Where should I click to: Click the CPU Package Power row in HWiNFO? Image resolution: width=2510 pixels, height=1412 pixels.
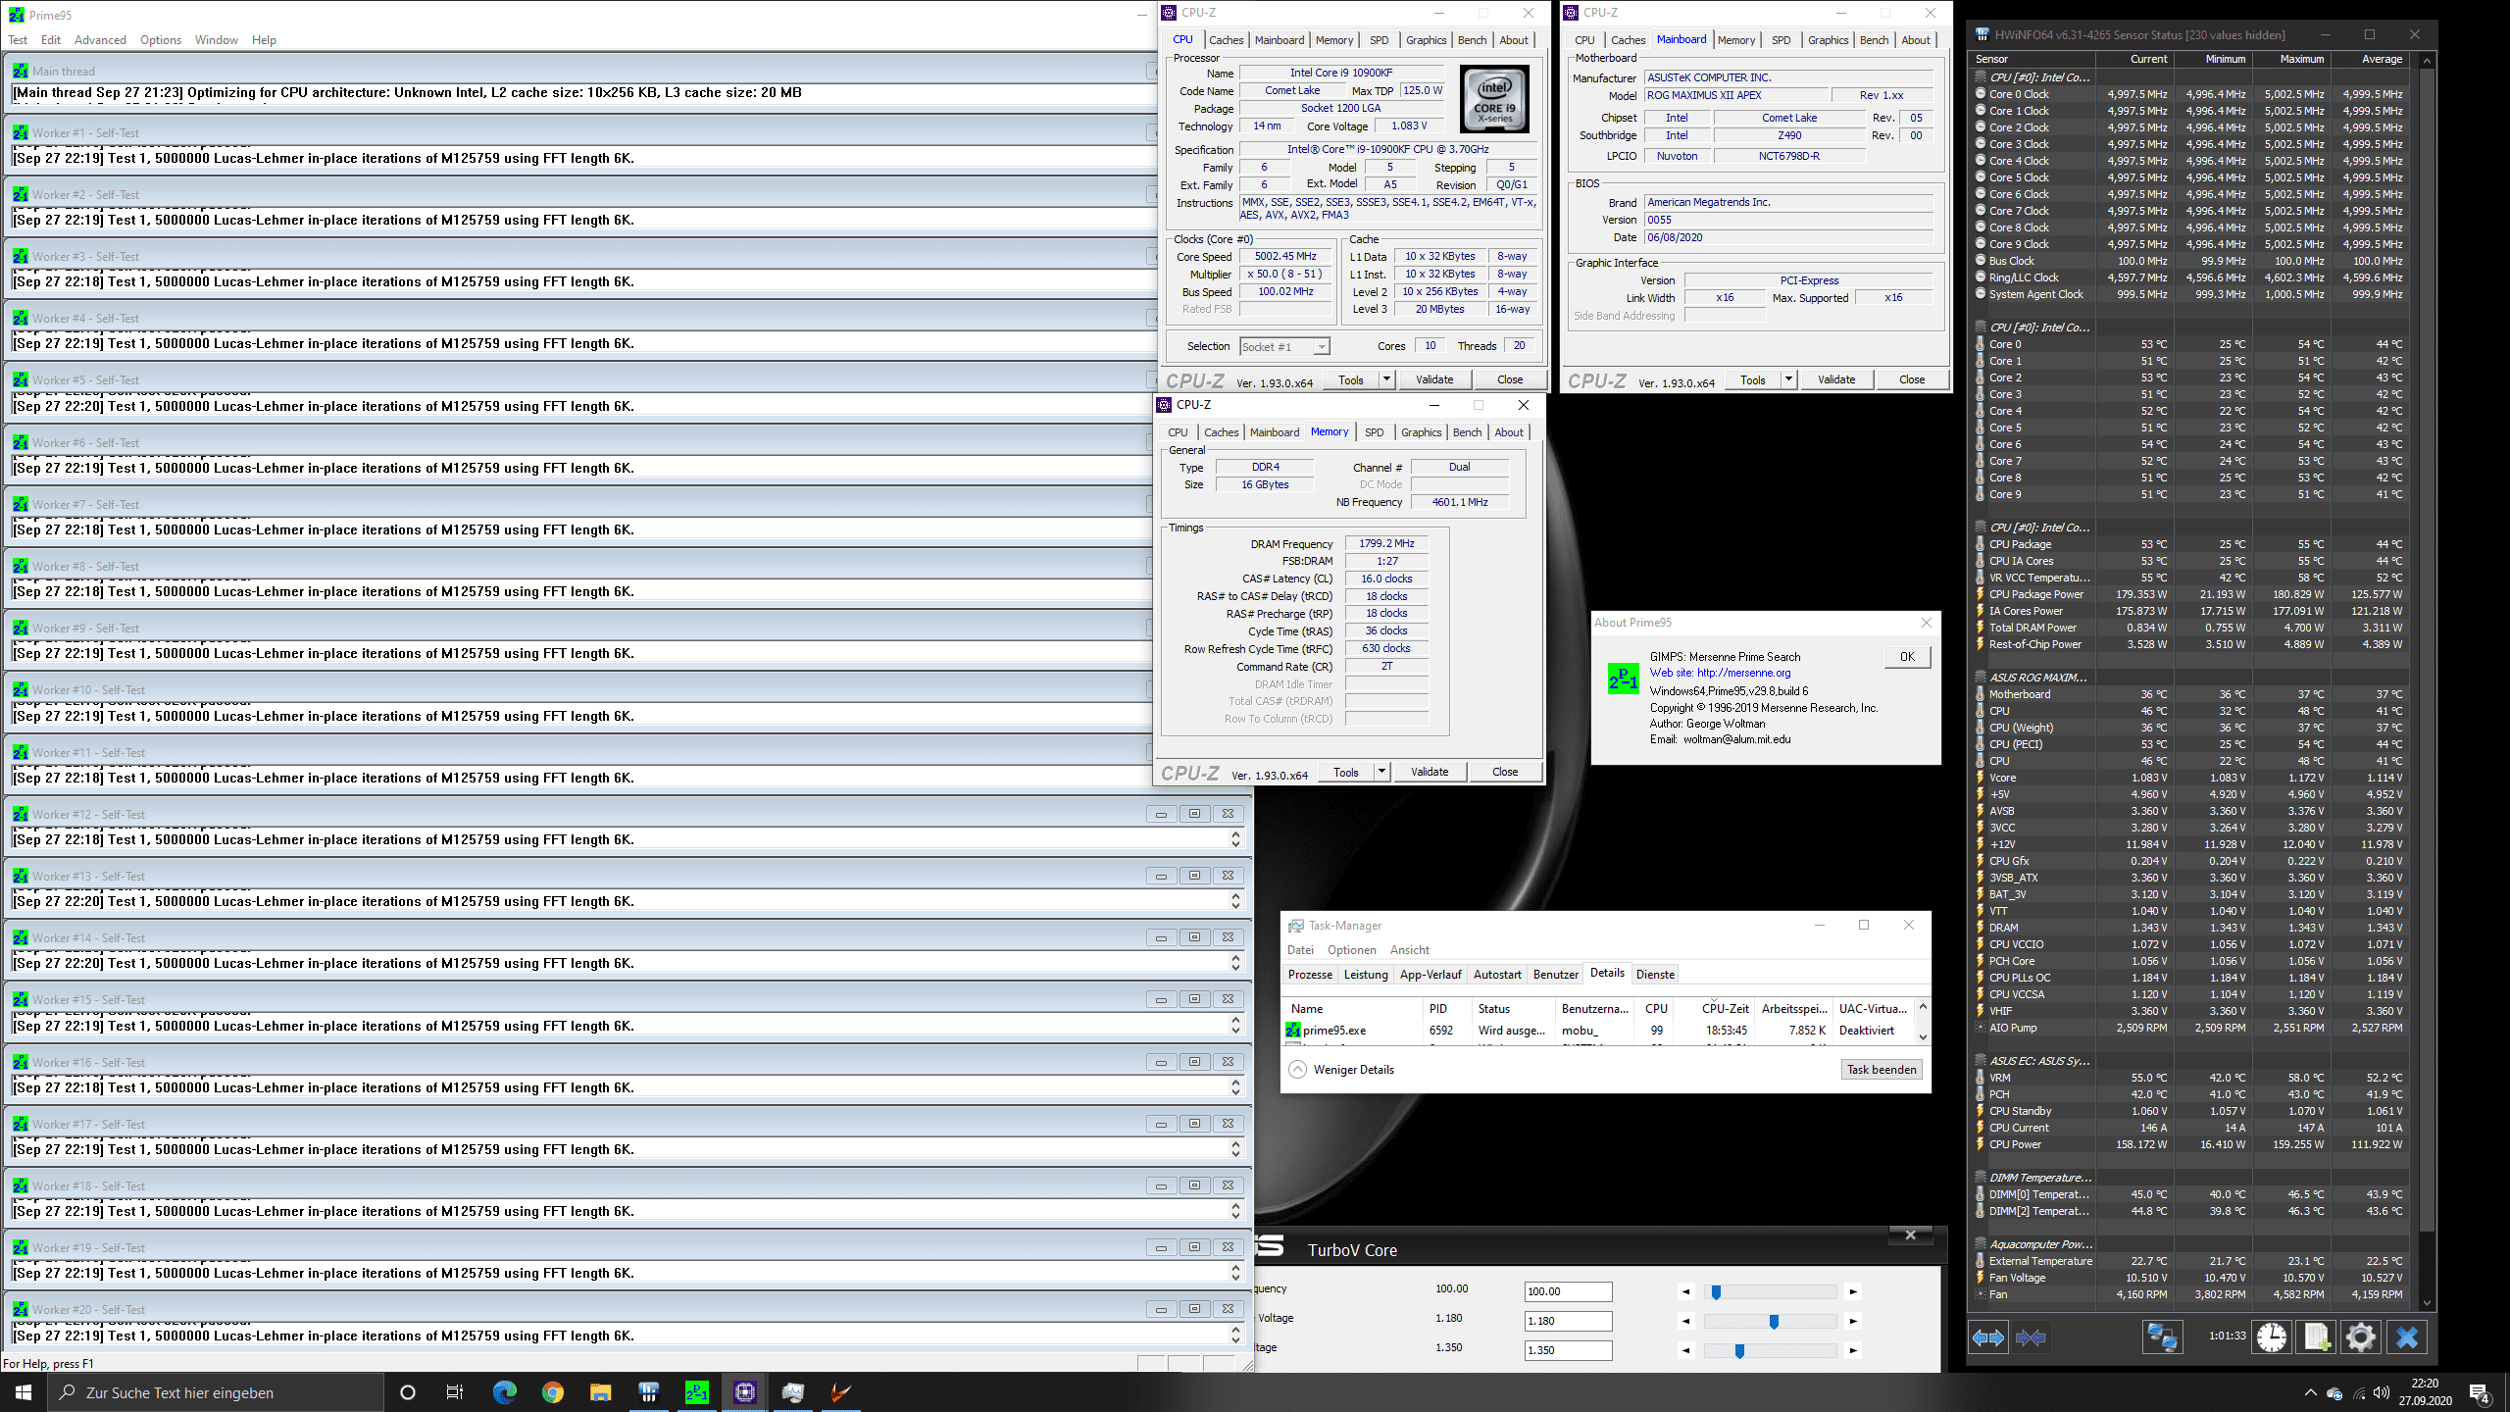click(2189, 594)
